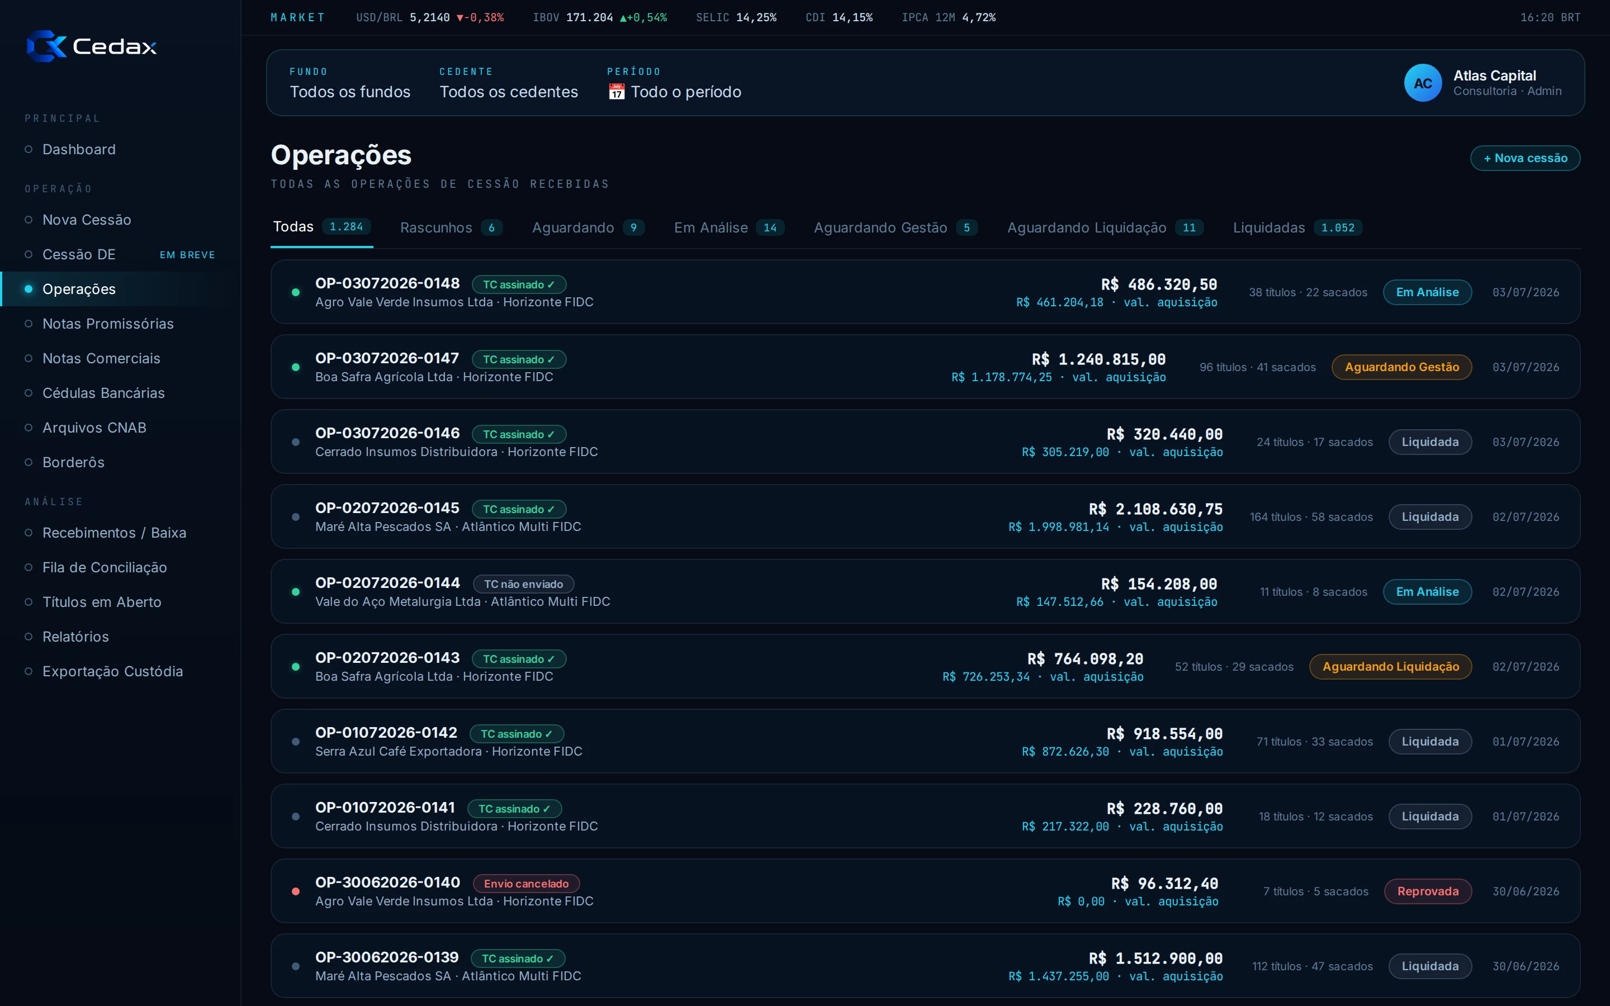This screenshot has width=1610, height=1006.
Task: Click Aguardando Gestão status of OP-03072026-0147
Action: (x=1402, y=367)
